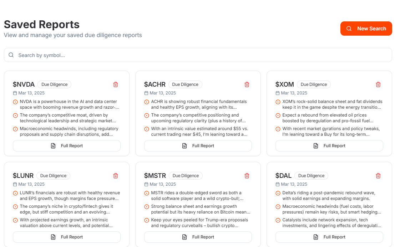395x247 pixels.
Task: Click the Due Diligence badge on $DAL
Action: [311, 176]
